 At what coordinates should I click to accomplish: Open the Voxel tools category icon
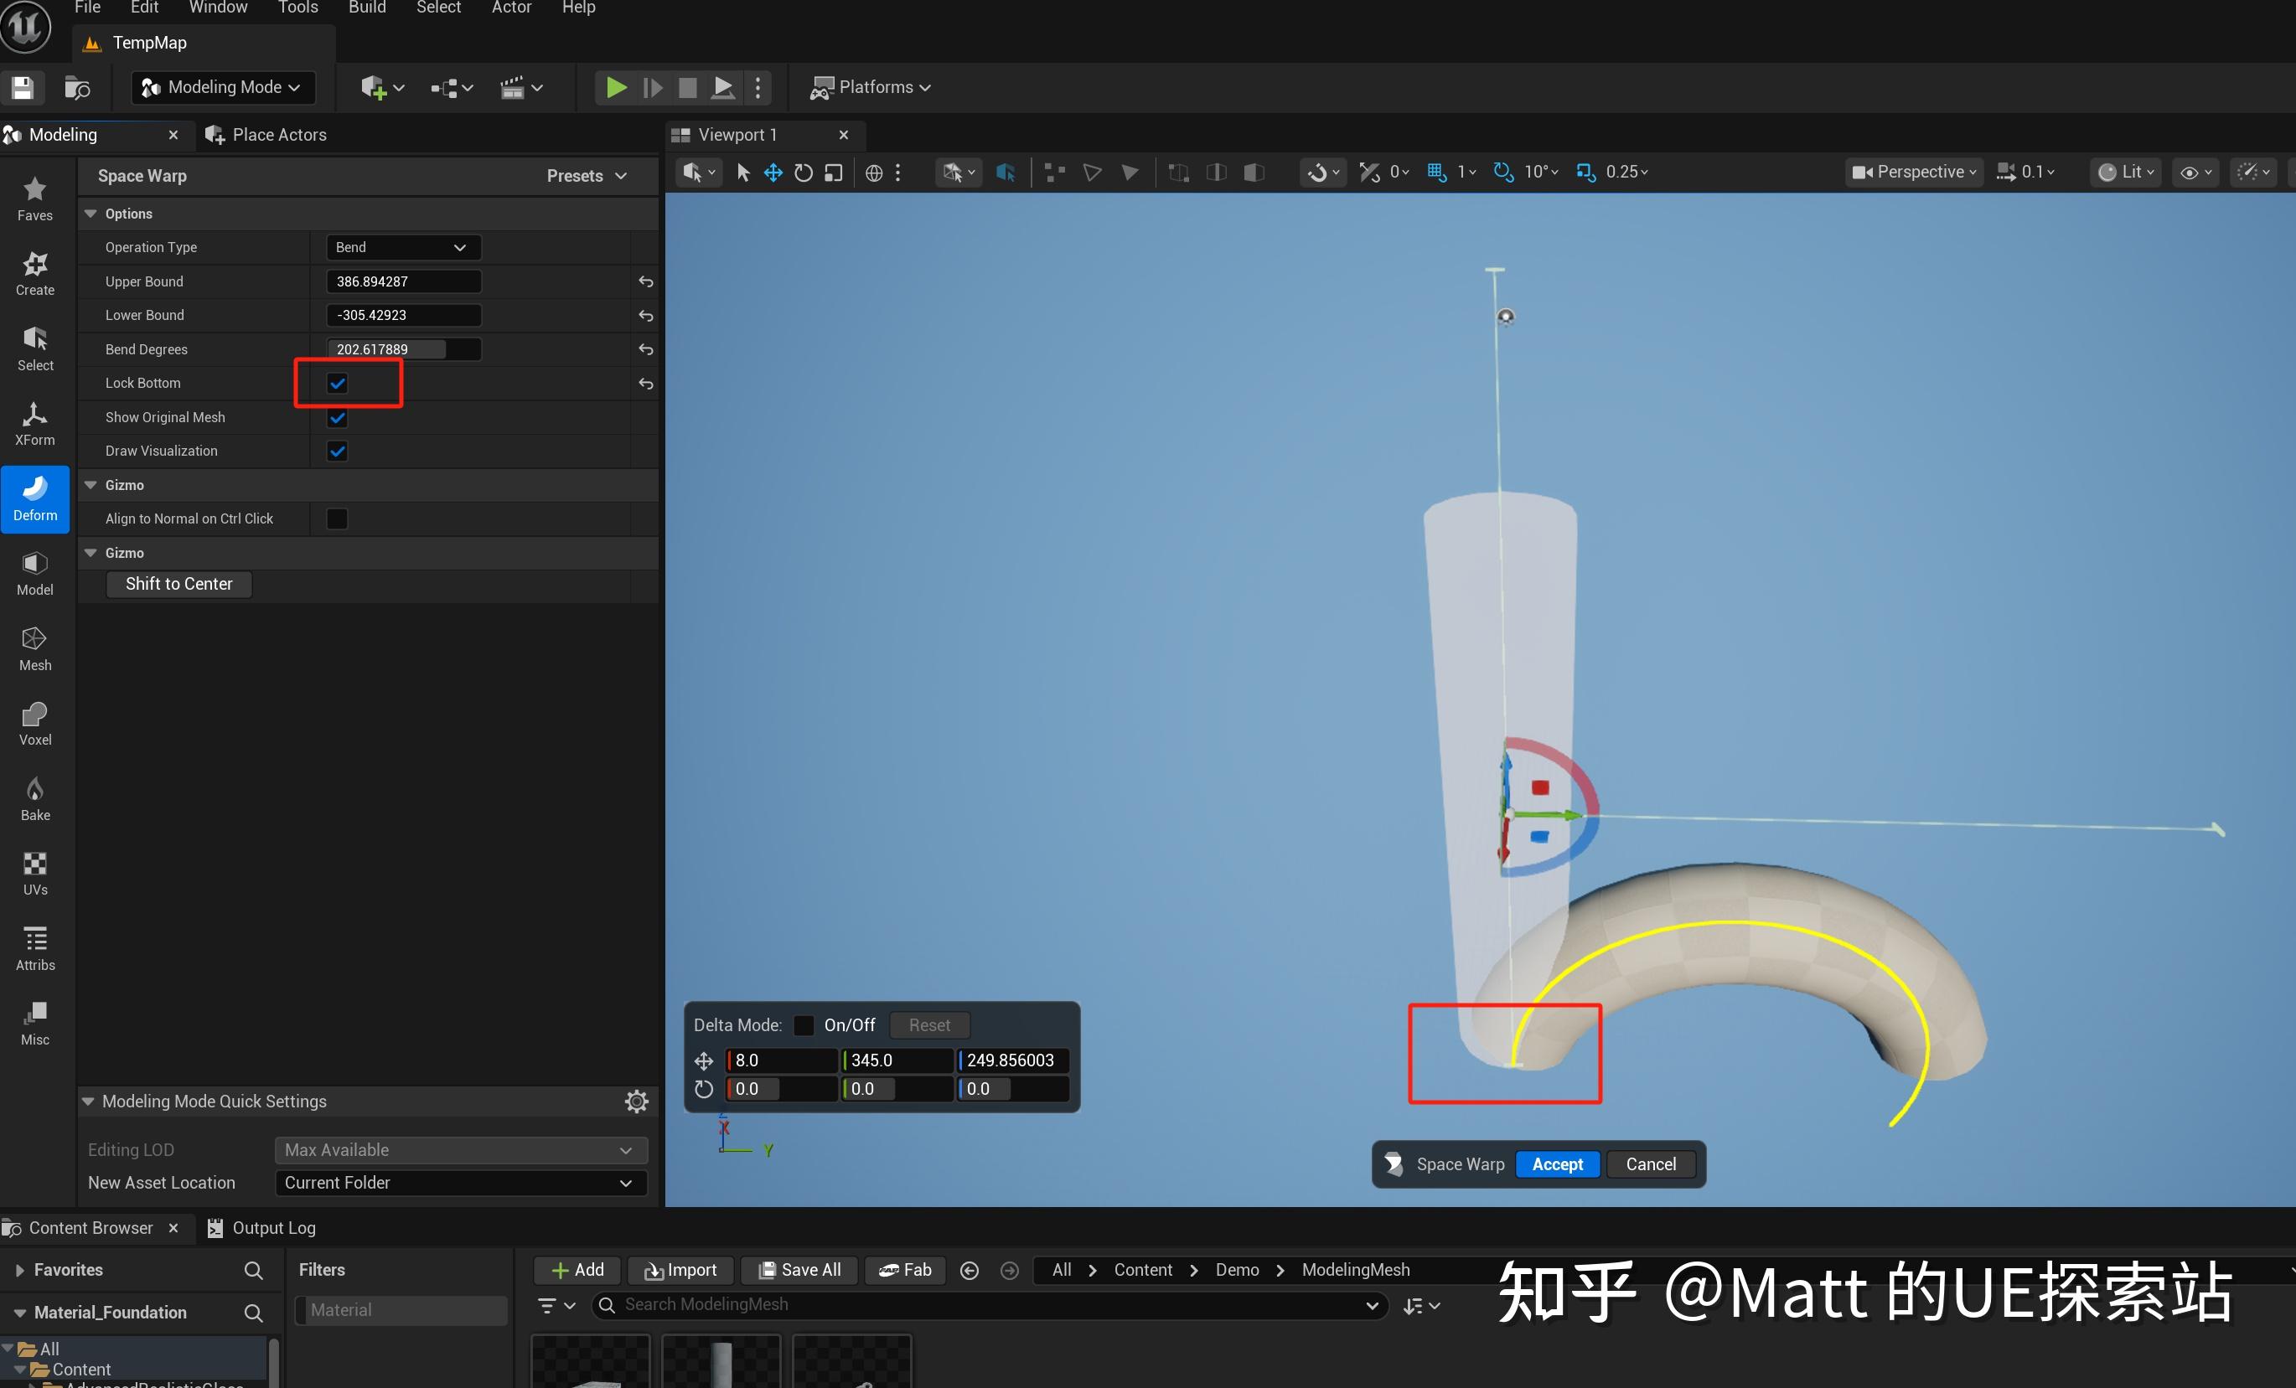pos(34,722)
